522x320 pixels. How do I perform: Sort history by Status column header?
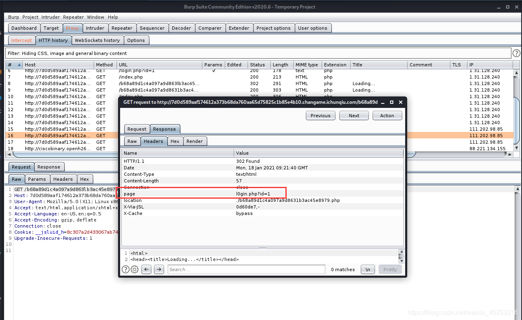[x=259, y=65]
